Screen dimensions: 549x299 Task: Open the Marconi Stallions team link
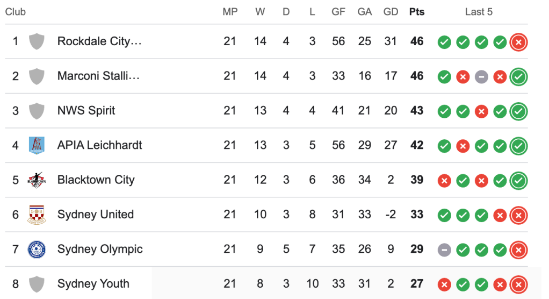98,76
